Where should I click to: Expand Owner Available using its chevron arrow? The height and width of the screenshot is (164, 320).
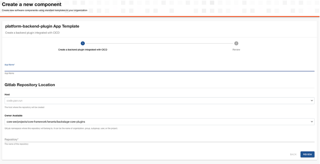pos(312,122)
